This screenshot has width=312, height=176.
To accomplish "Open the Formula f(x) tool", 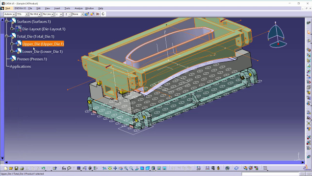I will [x=64, y=168].
